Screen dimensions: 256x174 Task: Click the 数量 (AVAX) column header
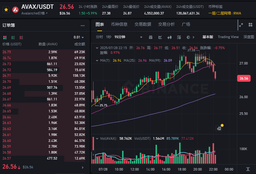tap(48, 44)
